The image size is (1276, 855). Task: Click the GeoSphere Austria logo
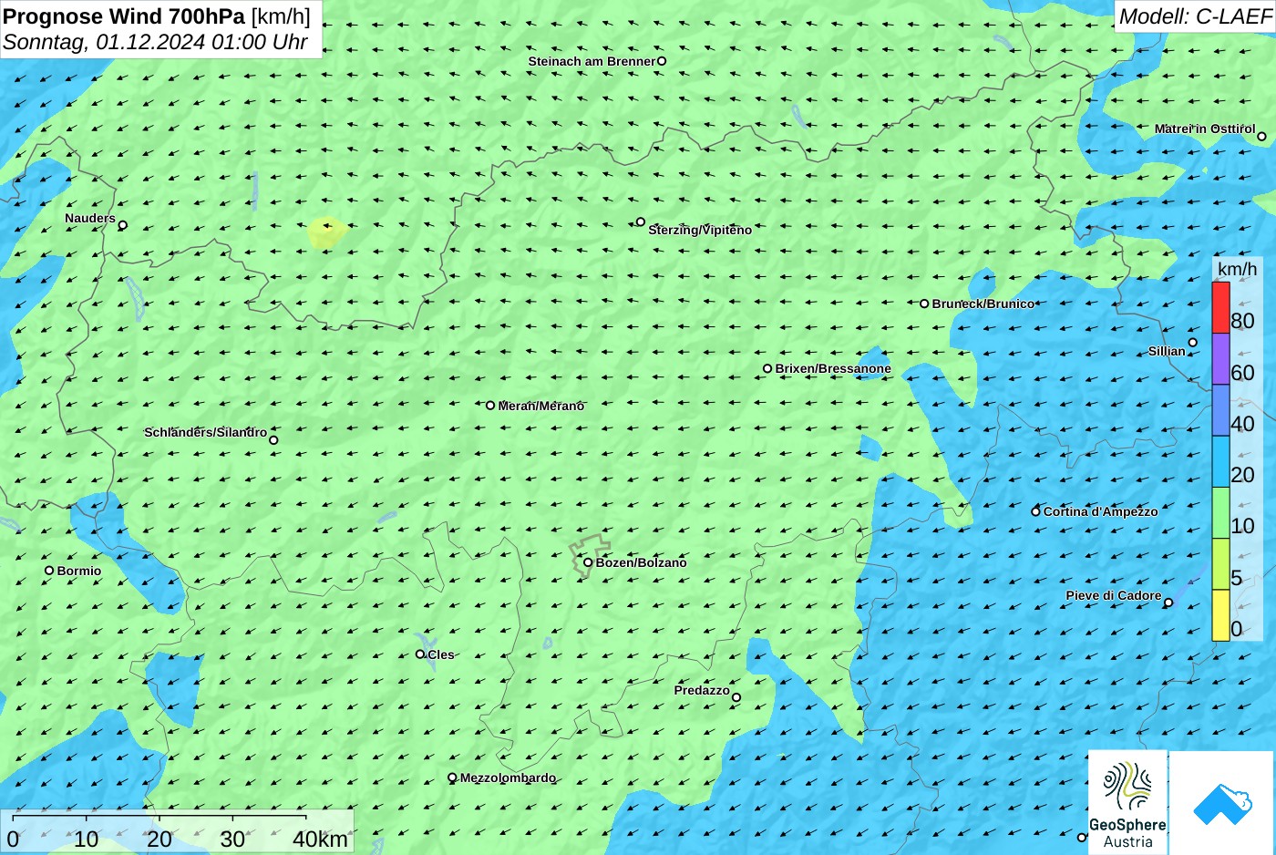coord(1127,803)
